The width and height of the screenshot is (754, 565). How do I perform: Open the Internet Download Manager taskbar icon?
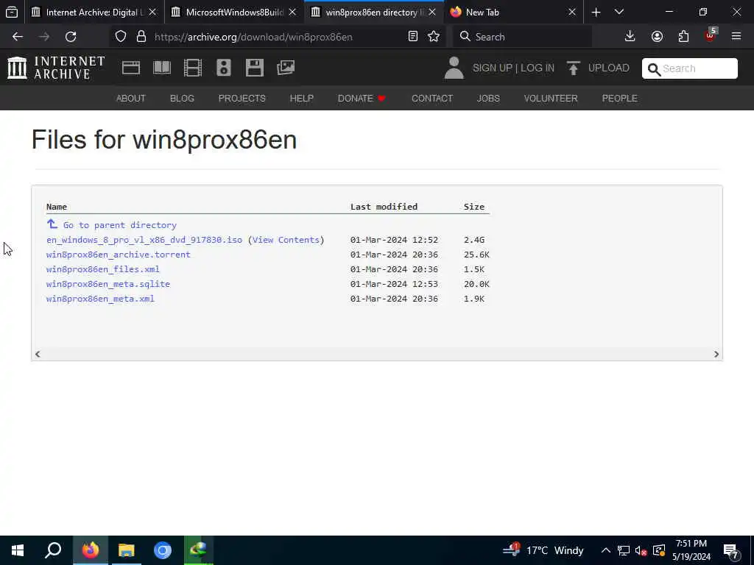pyautogui.click(x=199, y=550)
